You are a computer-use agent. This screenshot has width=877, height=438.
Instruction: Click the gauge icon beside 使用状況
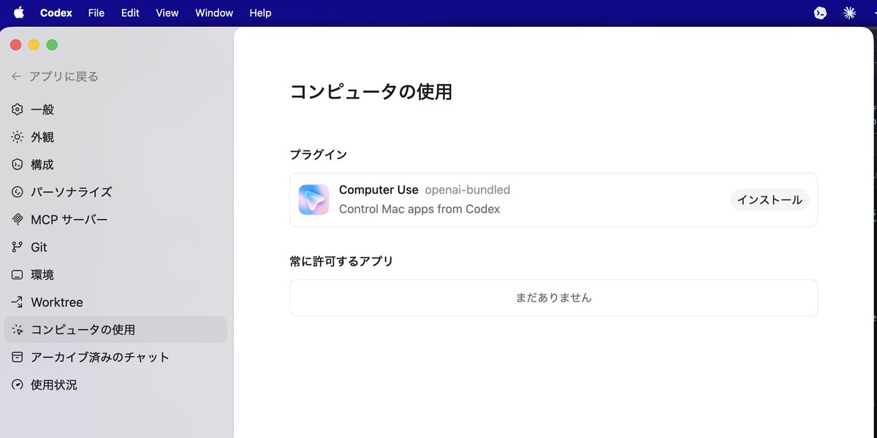pyautogui.click(x=18, y=385)
